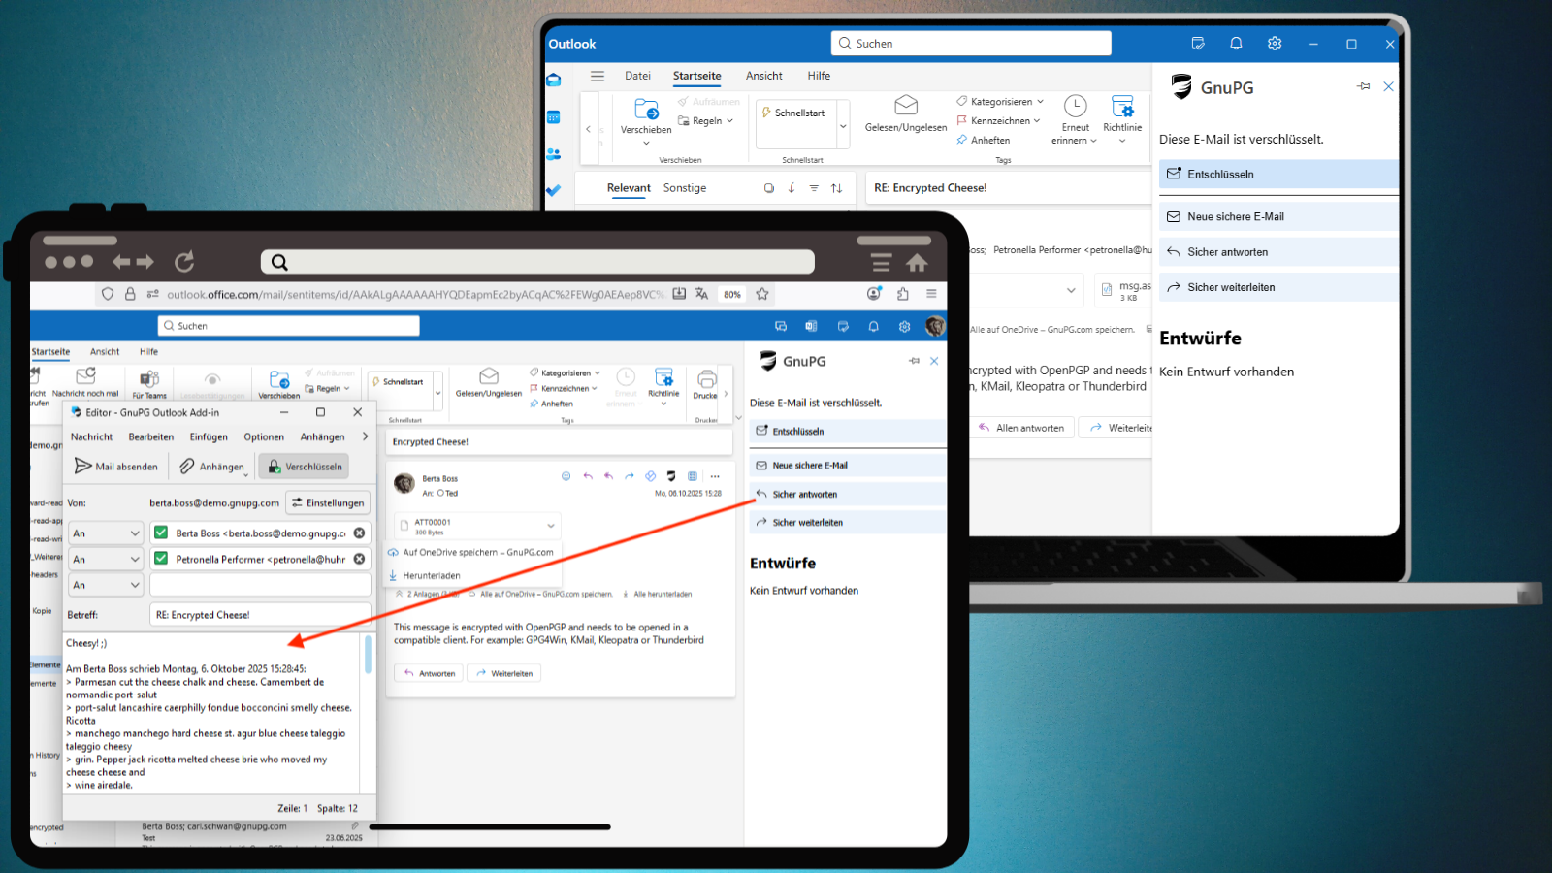Screen dimensions: 1552x873
Task: Open the Sonstige tab in the inbox
Action: point(685,187)
